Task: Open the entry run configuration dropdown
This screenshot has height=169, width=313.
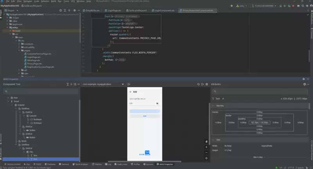Action: click(x=243, y=6)
